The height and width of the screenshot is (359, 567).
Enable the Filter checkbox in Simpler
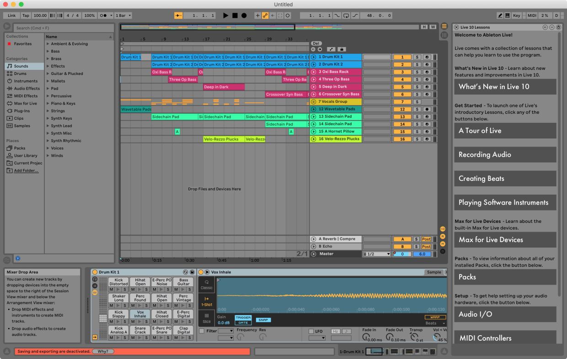point(202,331)
